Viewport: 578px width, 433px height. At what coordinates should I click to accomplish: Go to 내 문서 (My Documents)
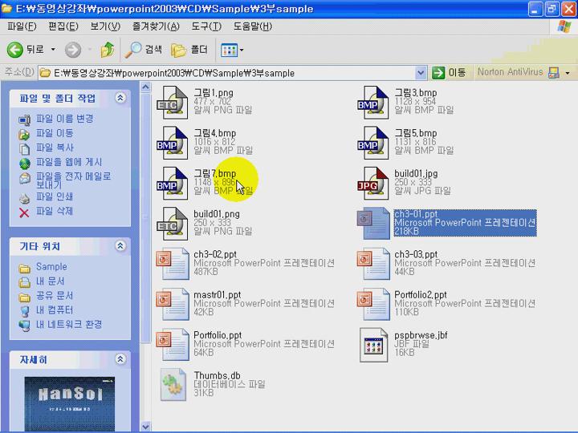pyautogui.click(x=50, y=281)
